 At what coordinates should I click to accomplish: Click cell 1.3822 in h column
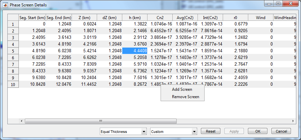(x=135, y=24)
